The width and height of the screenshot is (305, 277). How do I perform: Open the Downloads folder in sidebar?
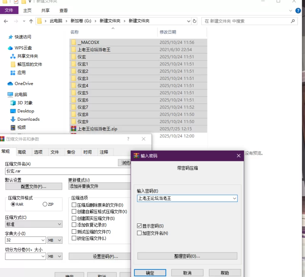pos(28,119)
